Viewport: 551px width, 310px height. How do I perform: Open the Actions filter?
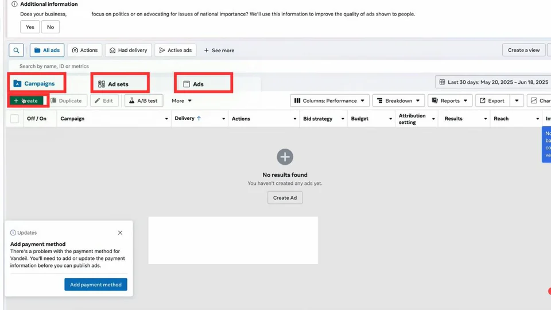[x=85, y=51]
